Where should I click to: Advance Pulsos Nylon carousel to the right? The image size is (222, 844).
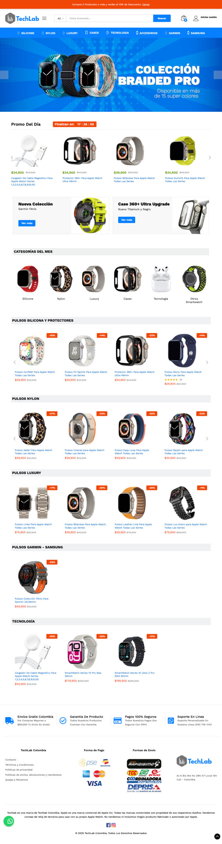(x=207, y=438)
